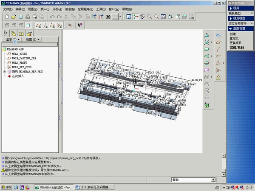Screen dimensions: 255x191
Task: Click 完成/返回 in menu manager
Action: tap(238, 48)
